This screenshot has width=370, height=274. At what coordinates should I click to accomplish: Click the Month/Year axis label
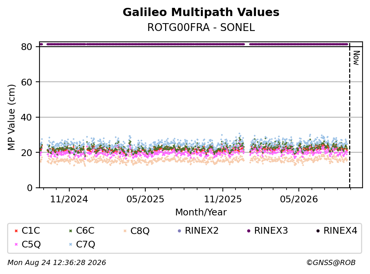(x=201, y=212)
